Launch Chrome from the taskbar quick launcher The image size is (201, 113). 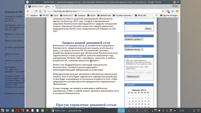pos(12,110)
